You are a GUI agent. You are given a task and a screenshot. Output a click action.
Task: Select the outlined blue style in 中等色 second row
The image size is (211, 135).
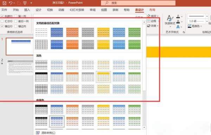click(x=57, y=122)
